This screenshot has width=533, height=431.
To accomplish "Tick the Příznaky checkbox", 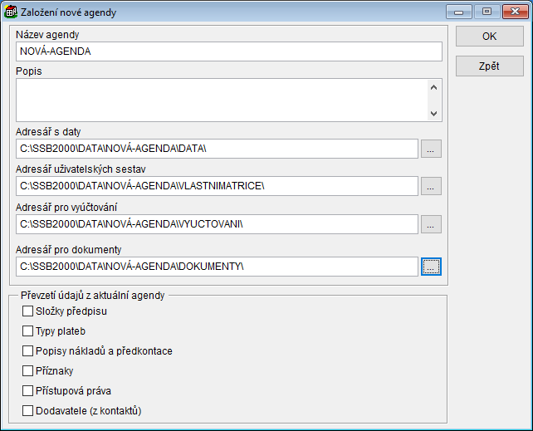I will tap(28, 371).
